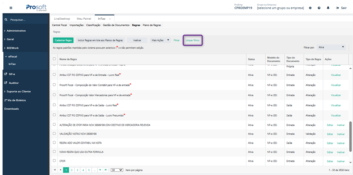Check the VALIDAÇÃO NOTAS NCM 38089199 row

54,134
